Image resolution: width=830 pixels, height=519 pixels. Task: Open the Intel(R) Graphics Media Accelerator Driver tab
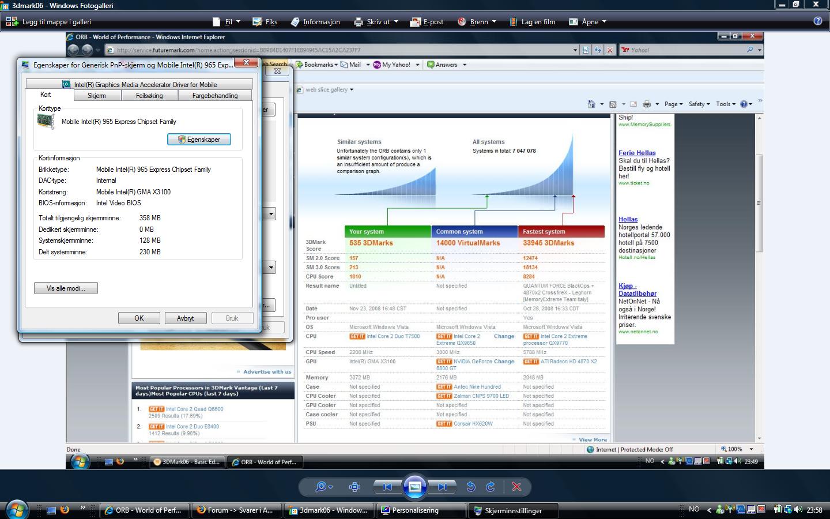click(139, 84)
